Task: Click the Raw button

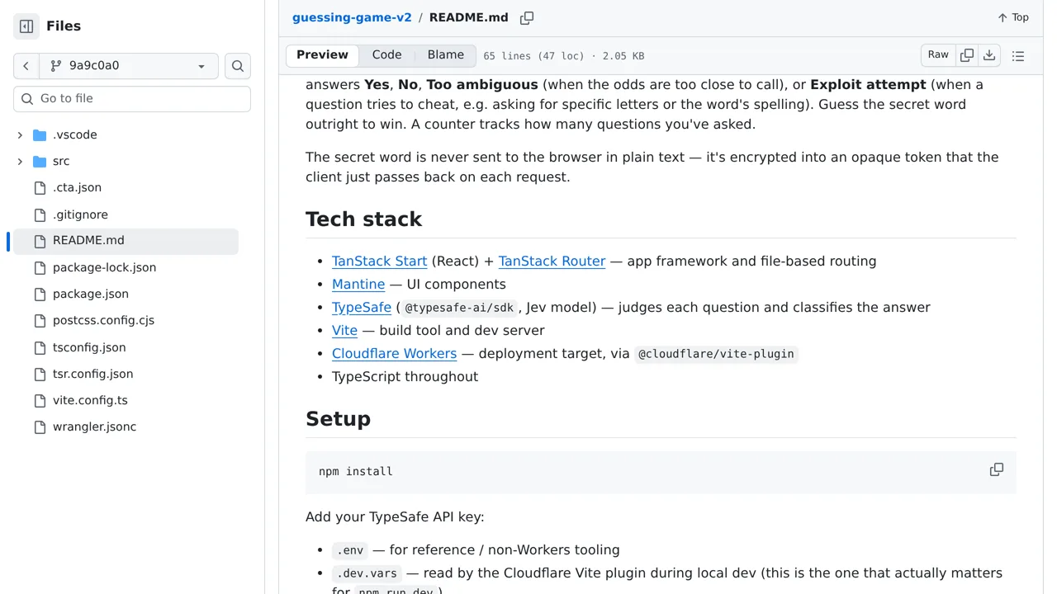Action: (x=938, y=55)
